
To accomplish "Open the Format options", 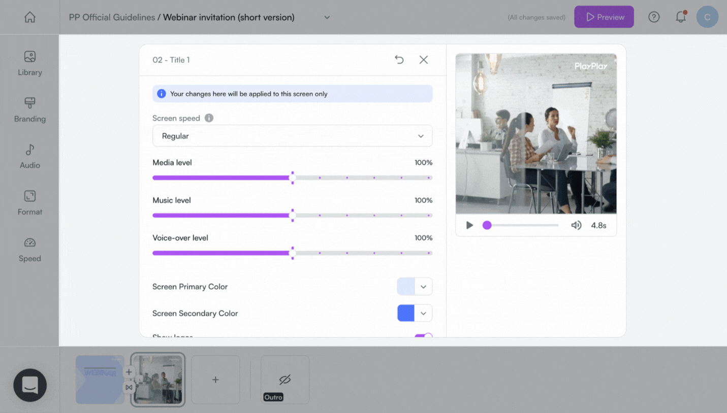I will 29,203.
